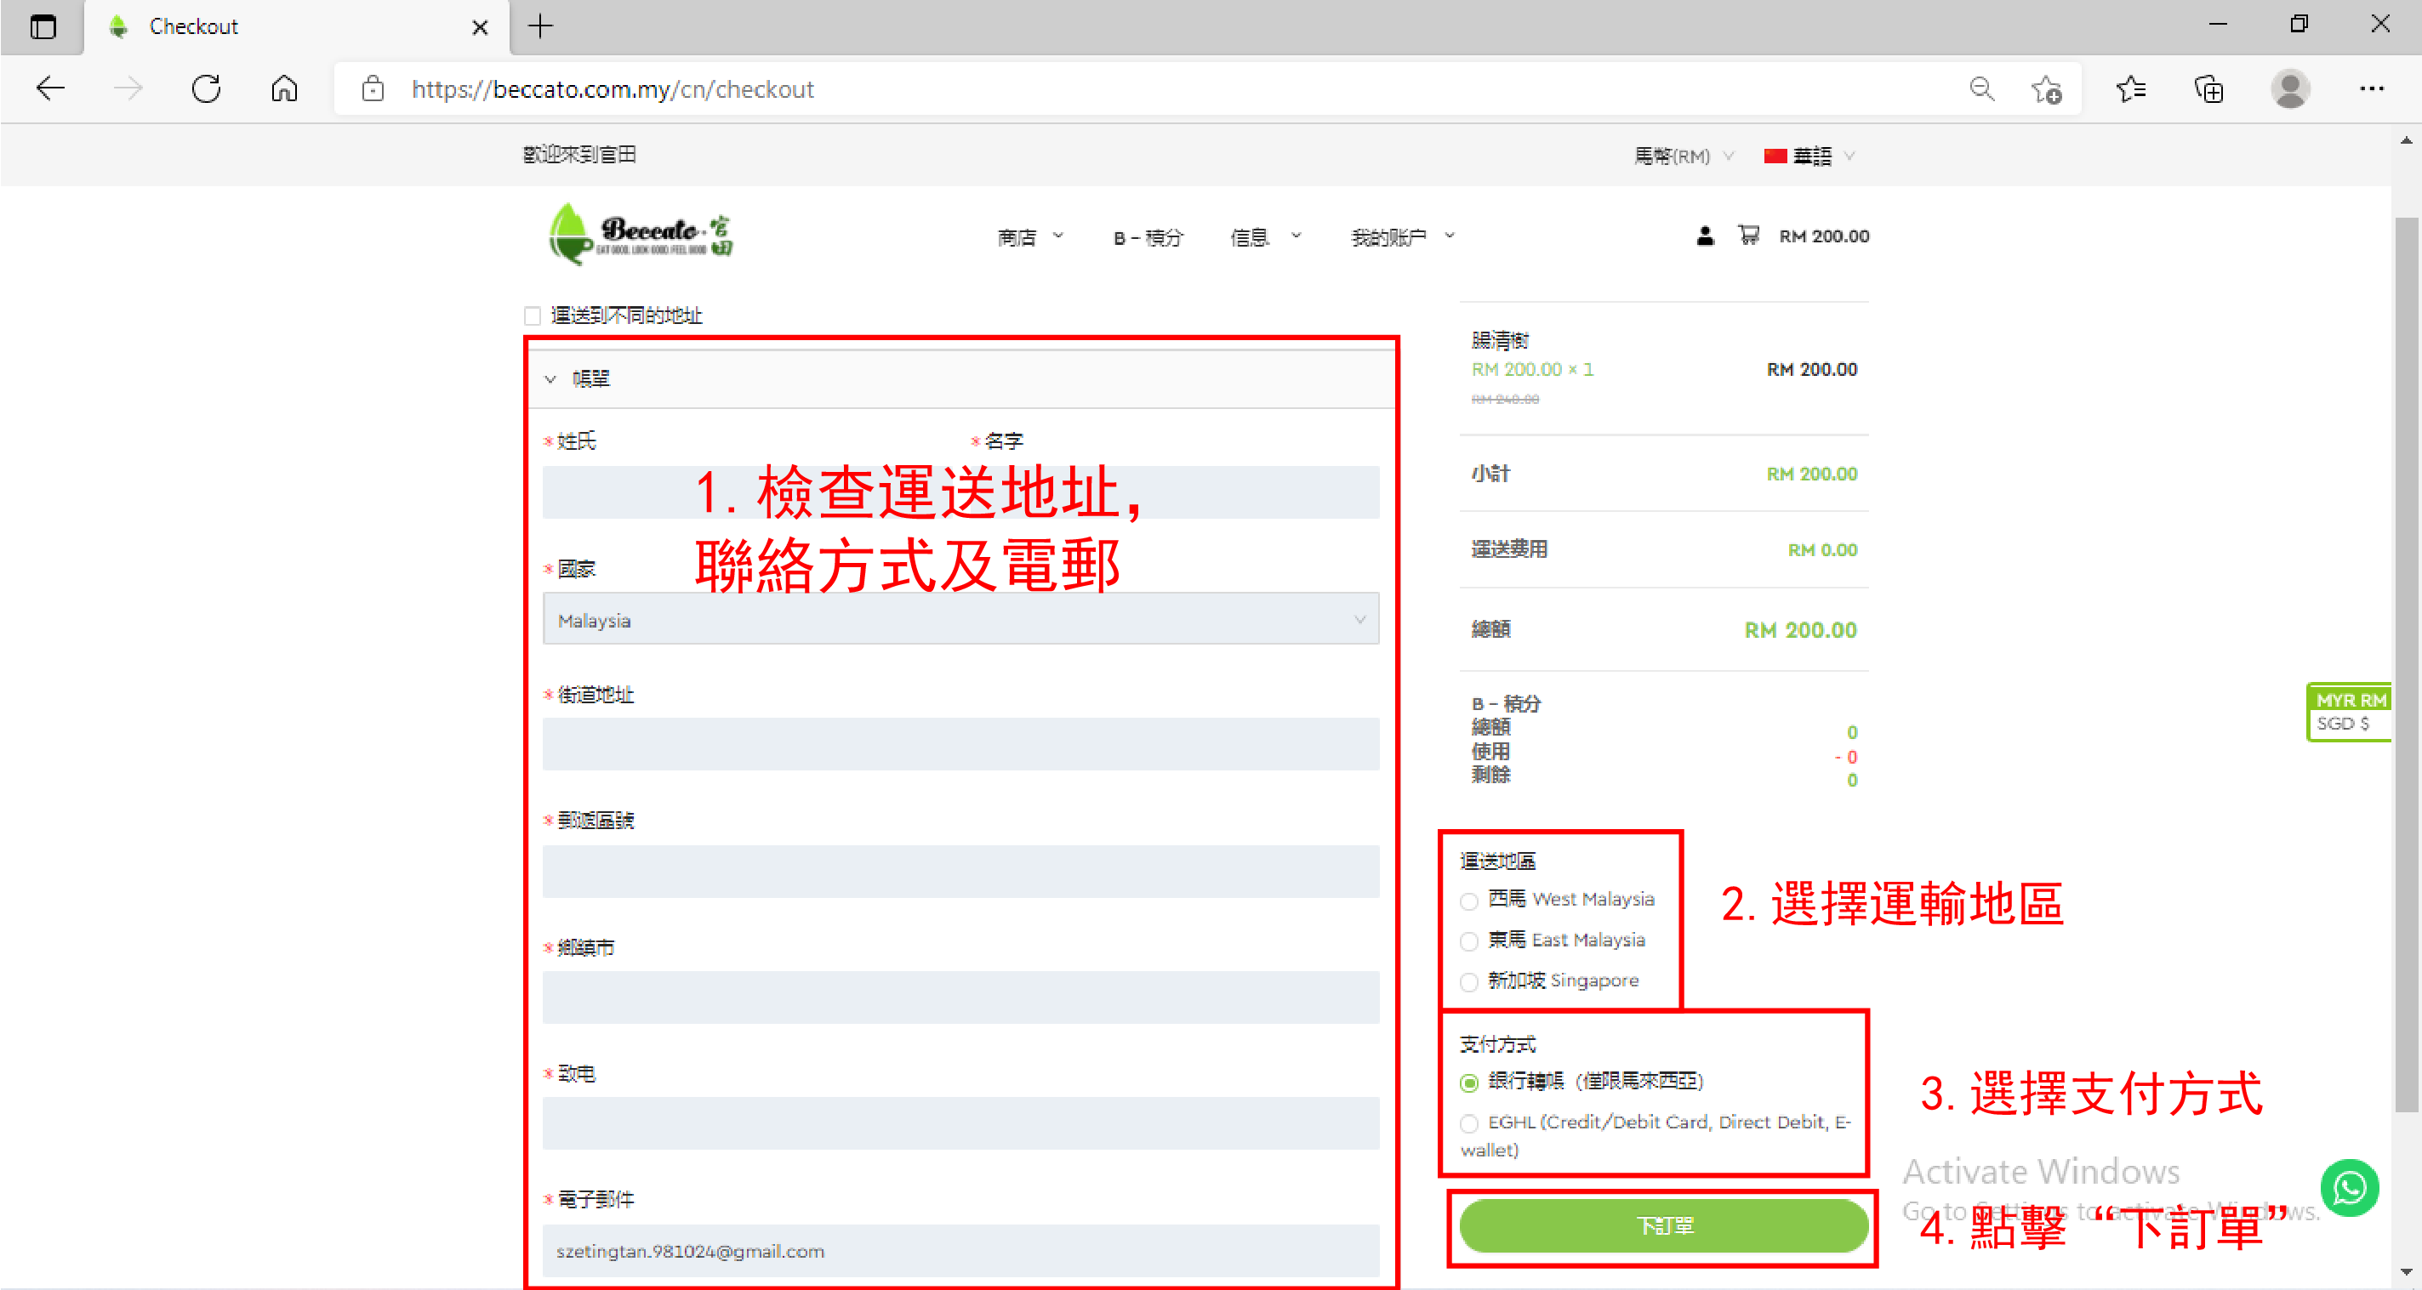Screen dimensions: 2422x1290
Task: Zoom out magnifier icon in address bar
Action: click(1981, 89)
